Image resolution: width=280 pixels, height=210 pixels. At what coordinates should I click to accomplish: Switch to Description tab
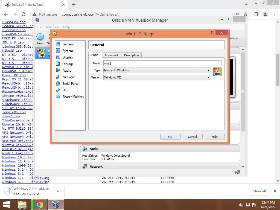pos(132,55)
